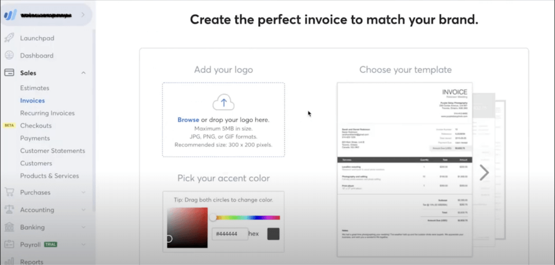Viewport: 555px width, 265px height.
Task: Expand the Purchases section chevron
Action: click(x=83, y=193)
